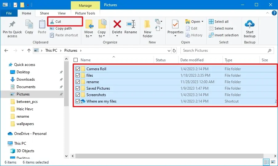Screen dimensions: 278x166
Task: Switch to the Share tab
Action: pyautogui.click(x=44, y=13)
